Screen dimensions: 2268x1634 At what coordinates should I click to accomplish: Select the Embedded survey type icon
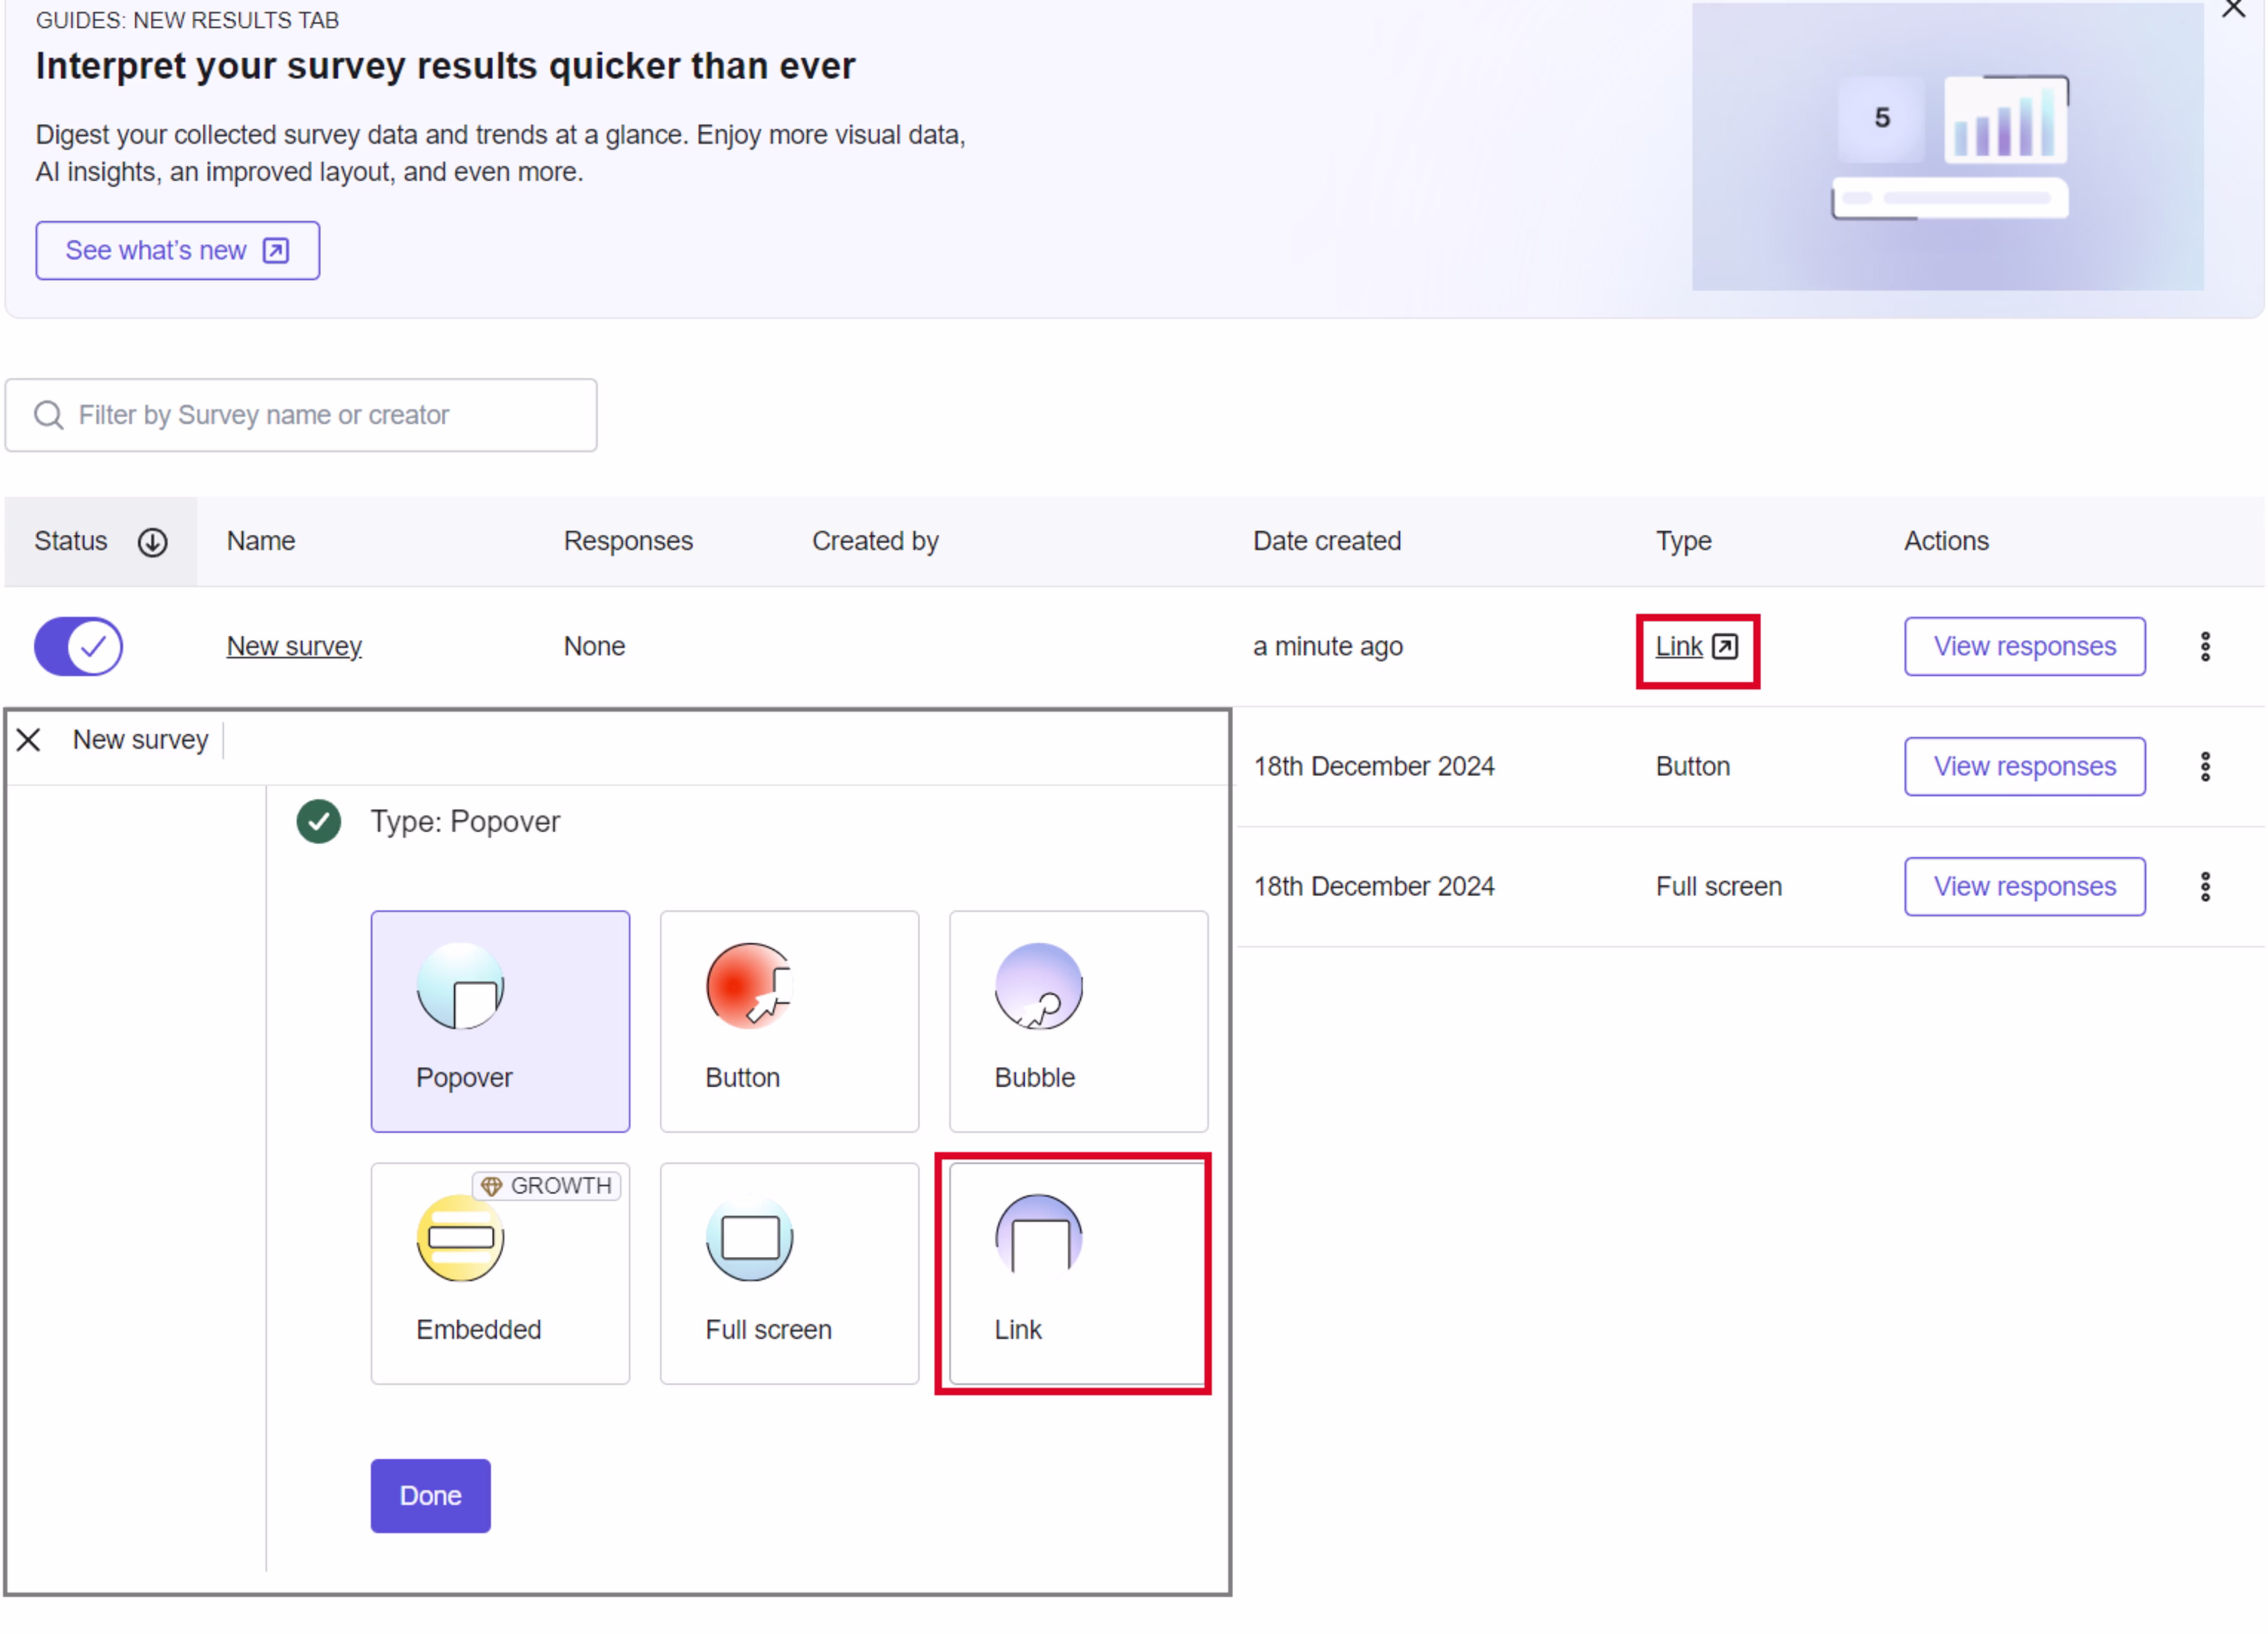460,1237
